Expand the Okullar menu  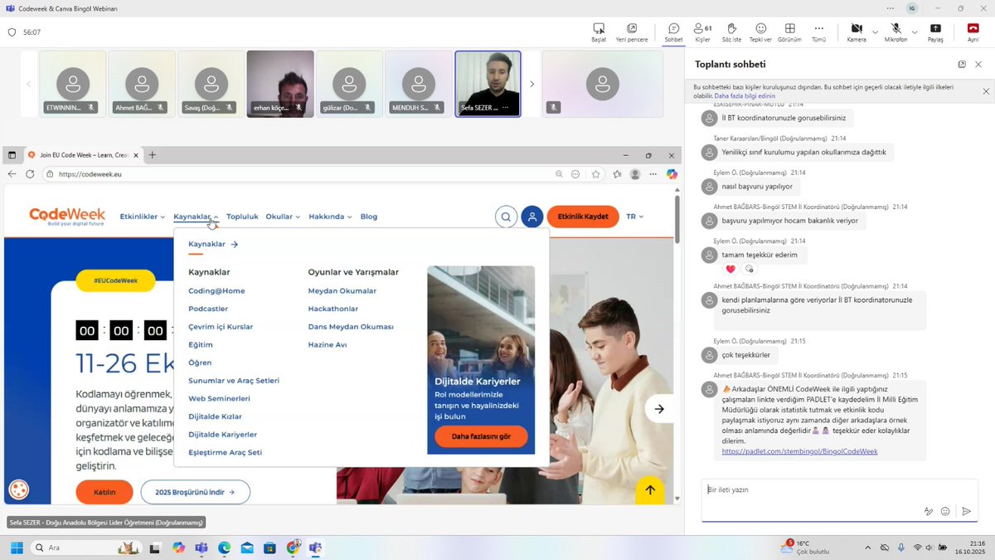[284, 217]
